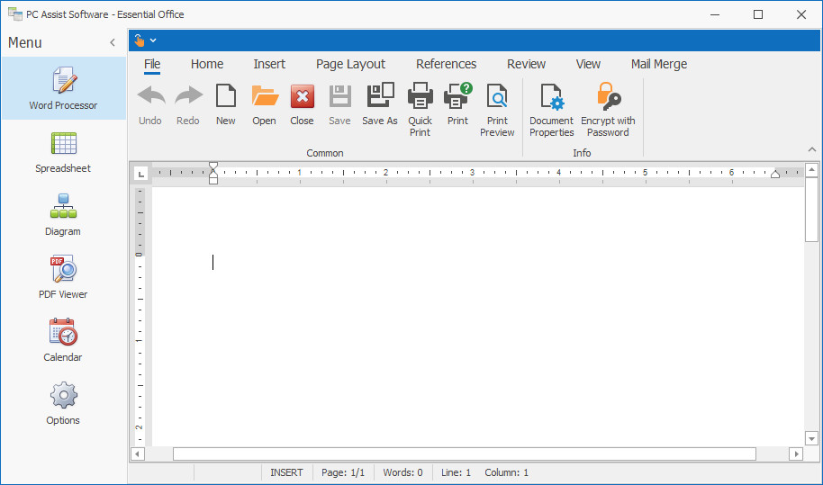The image size is (823, 485).
Task: Switch to the Page Layout tab
Action: pyautogui.click(x=350, y=64)
